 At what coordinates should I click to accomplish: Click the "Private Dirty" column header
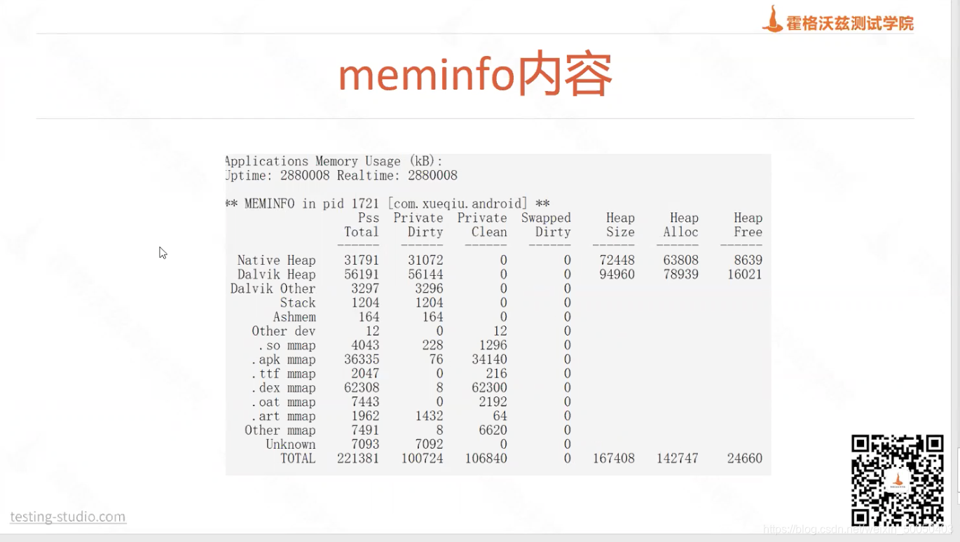point(418,225)
